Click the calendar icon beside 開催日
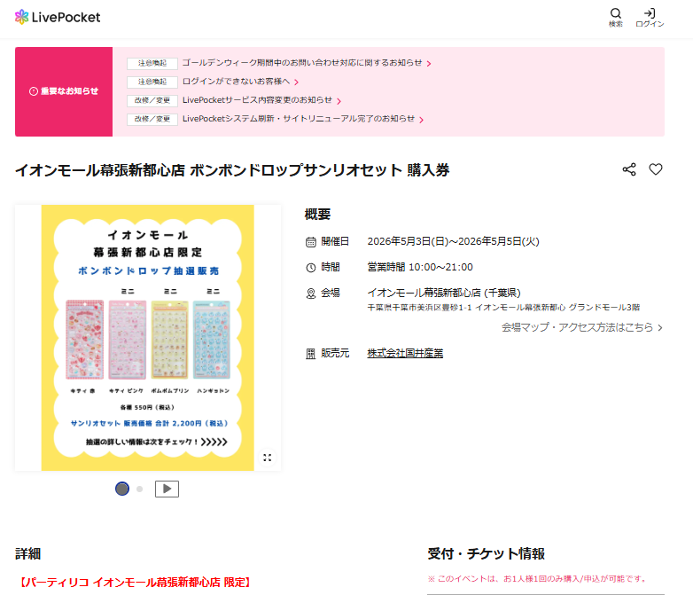The height and width of the screenshot is (603, 693). [311, 241]
